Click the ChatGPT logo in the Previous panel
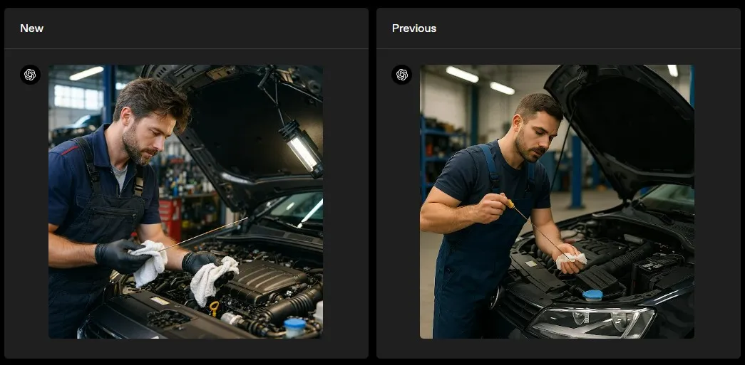Viewport: 745px width, 365px height. coord(402,75)
